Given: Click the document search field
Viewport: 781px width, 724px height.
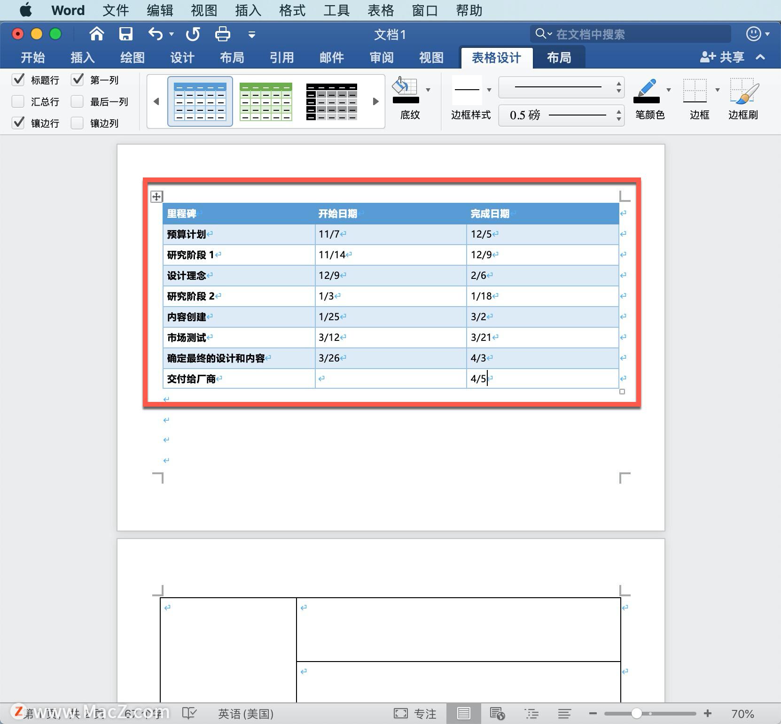Looking at the screenshot, I should pos(630,34).
